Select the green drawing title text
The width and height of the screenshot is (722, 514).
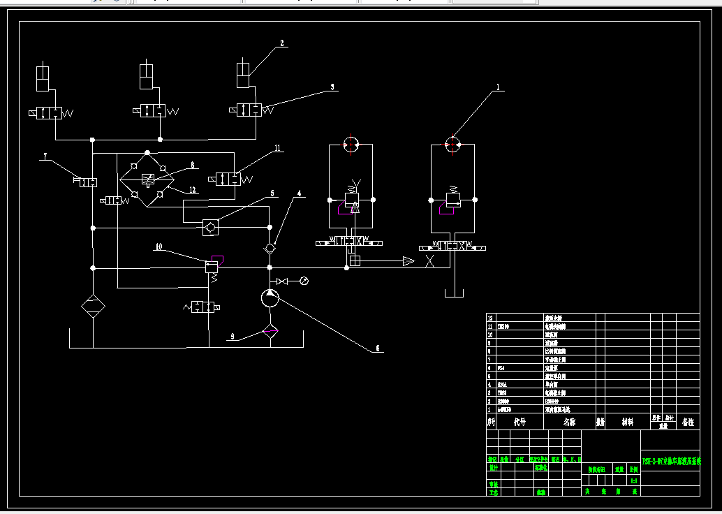coord(671,460)
